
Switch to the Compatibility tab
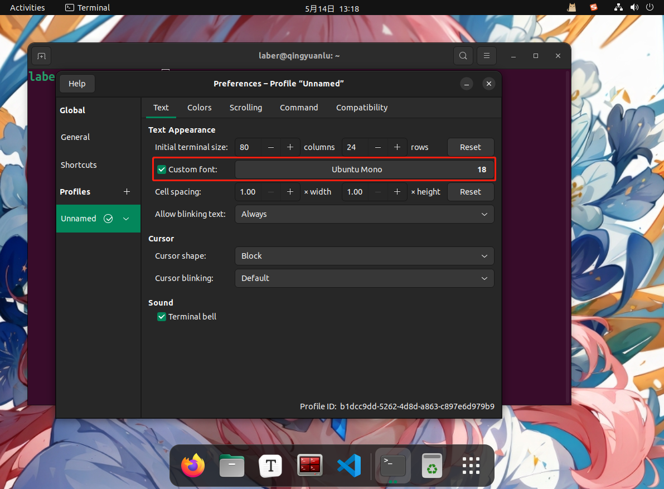[x=362, y=108]
